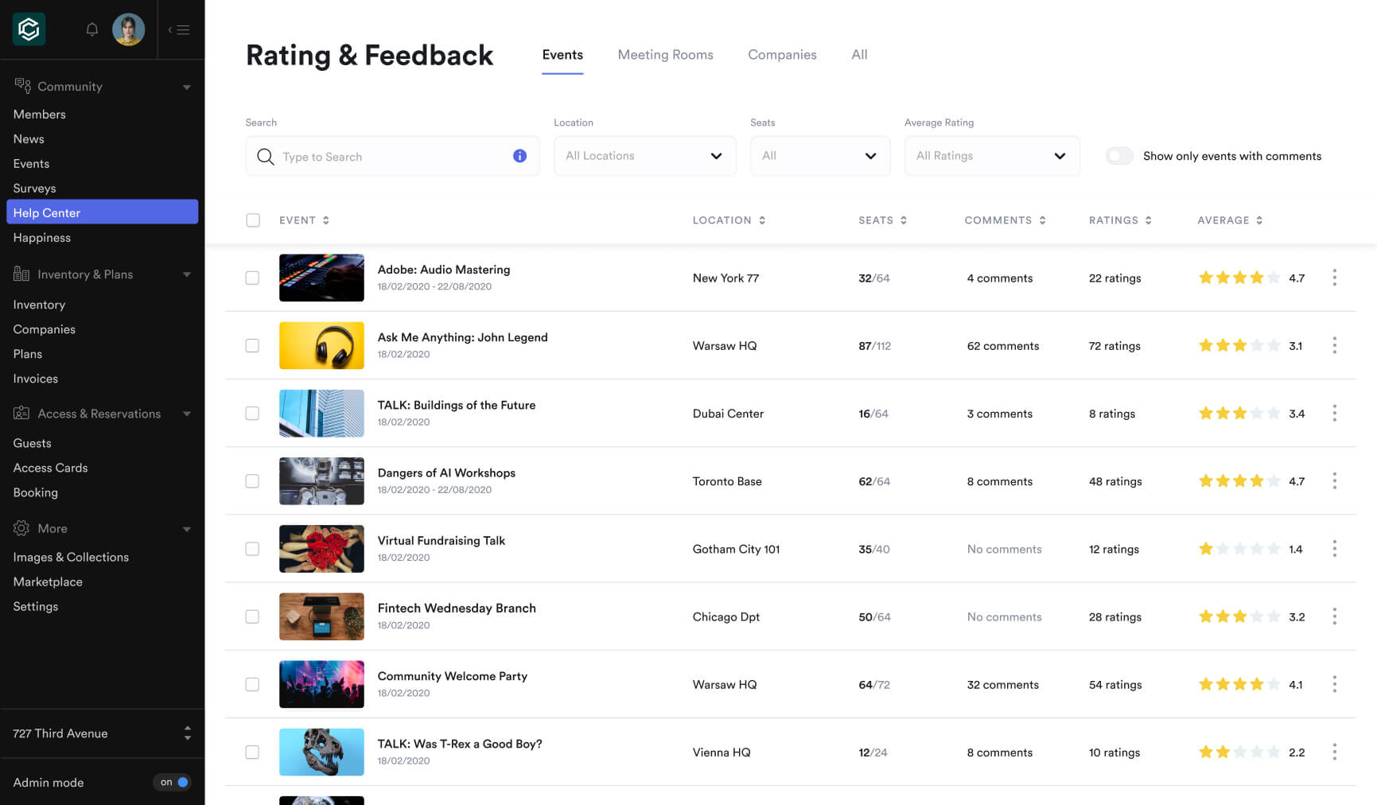1377x805 pixels.
Task: Check the Fintech Wednesday Branch row
Action: click(x=252, y=616)
